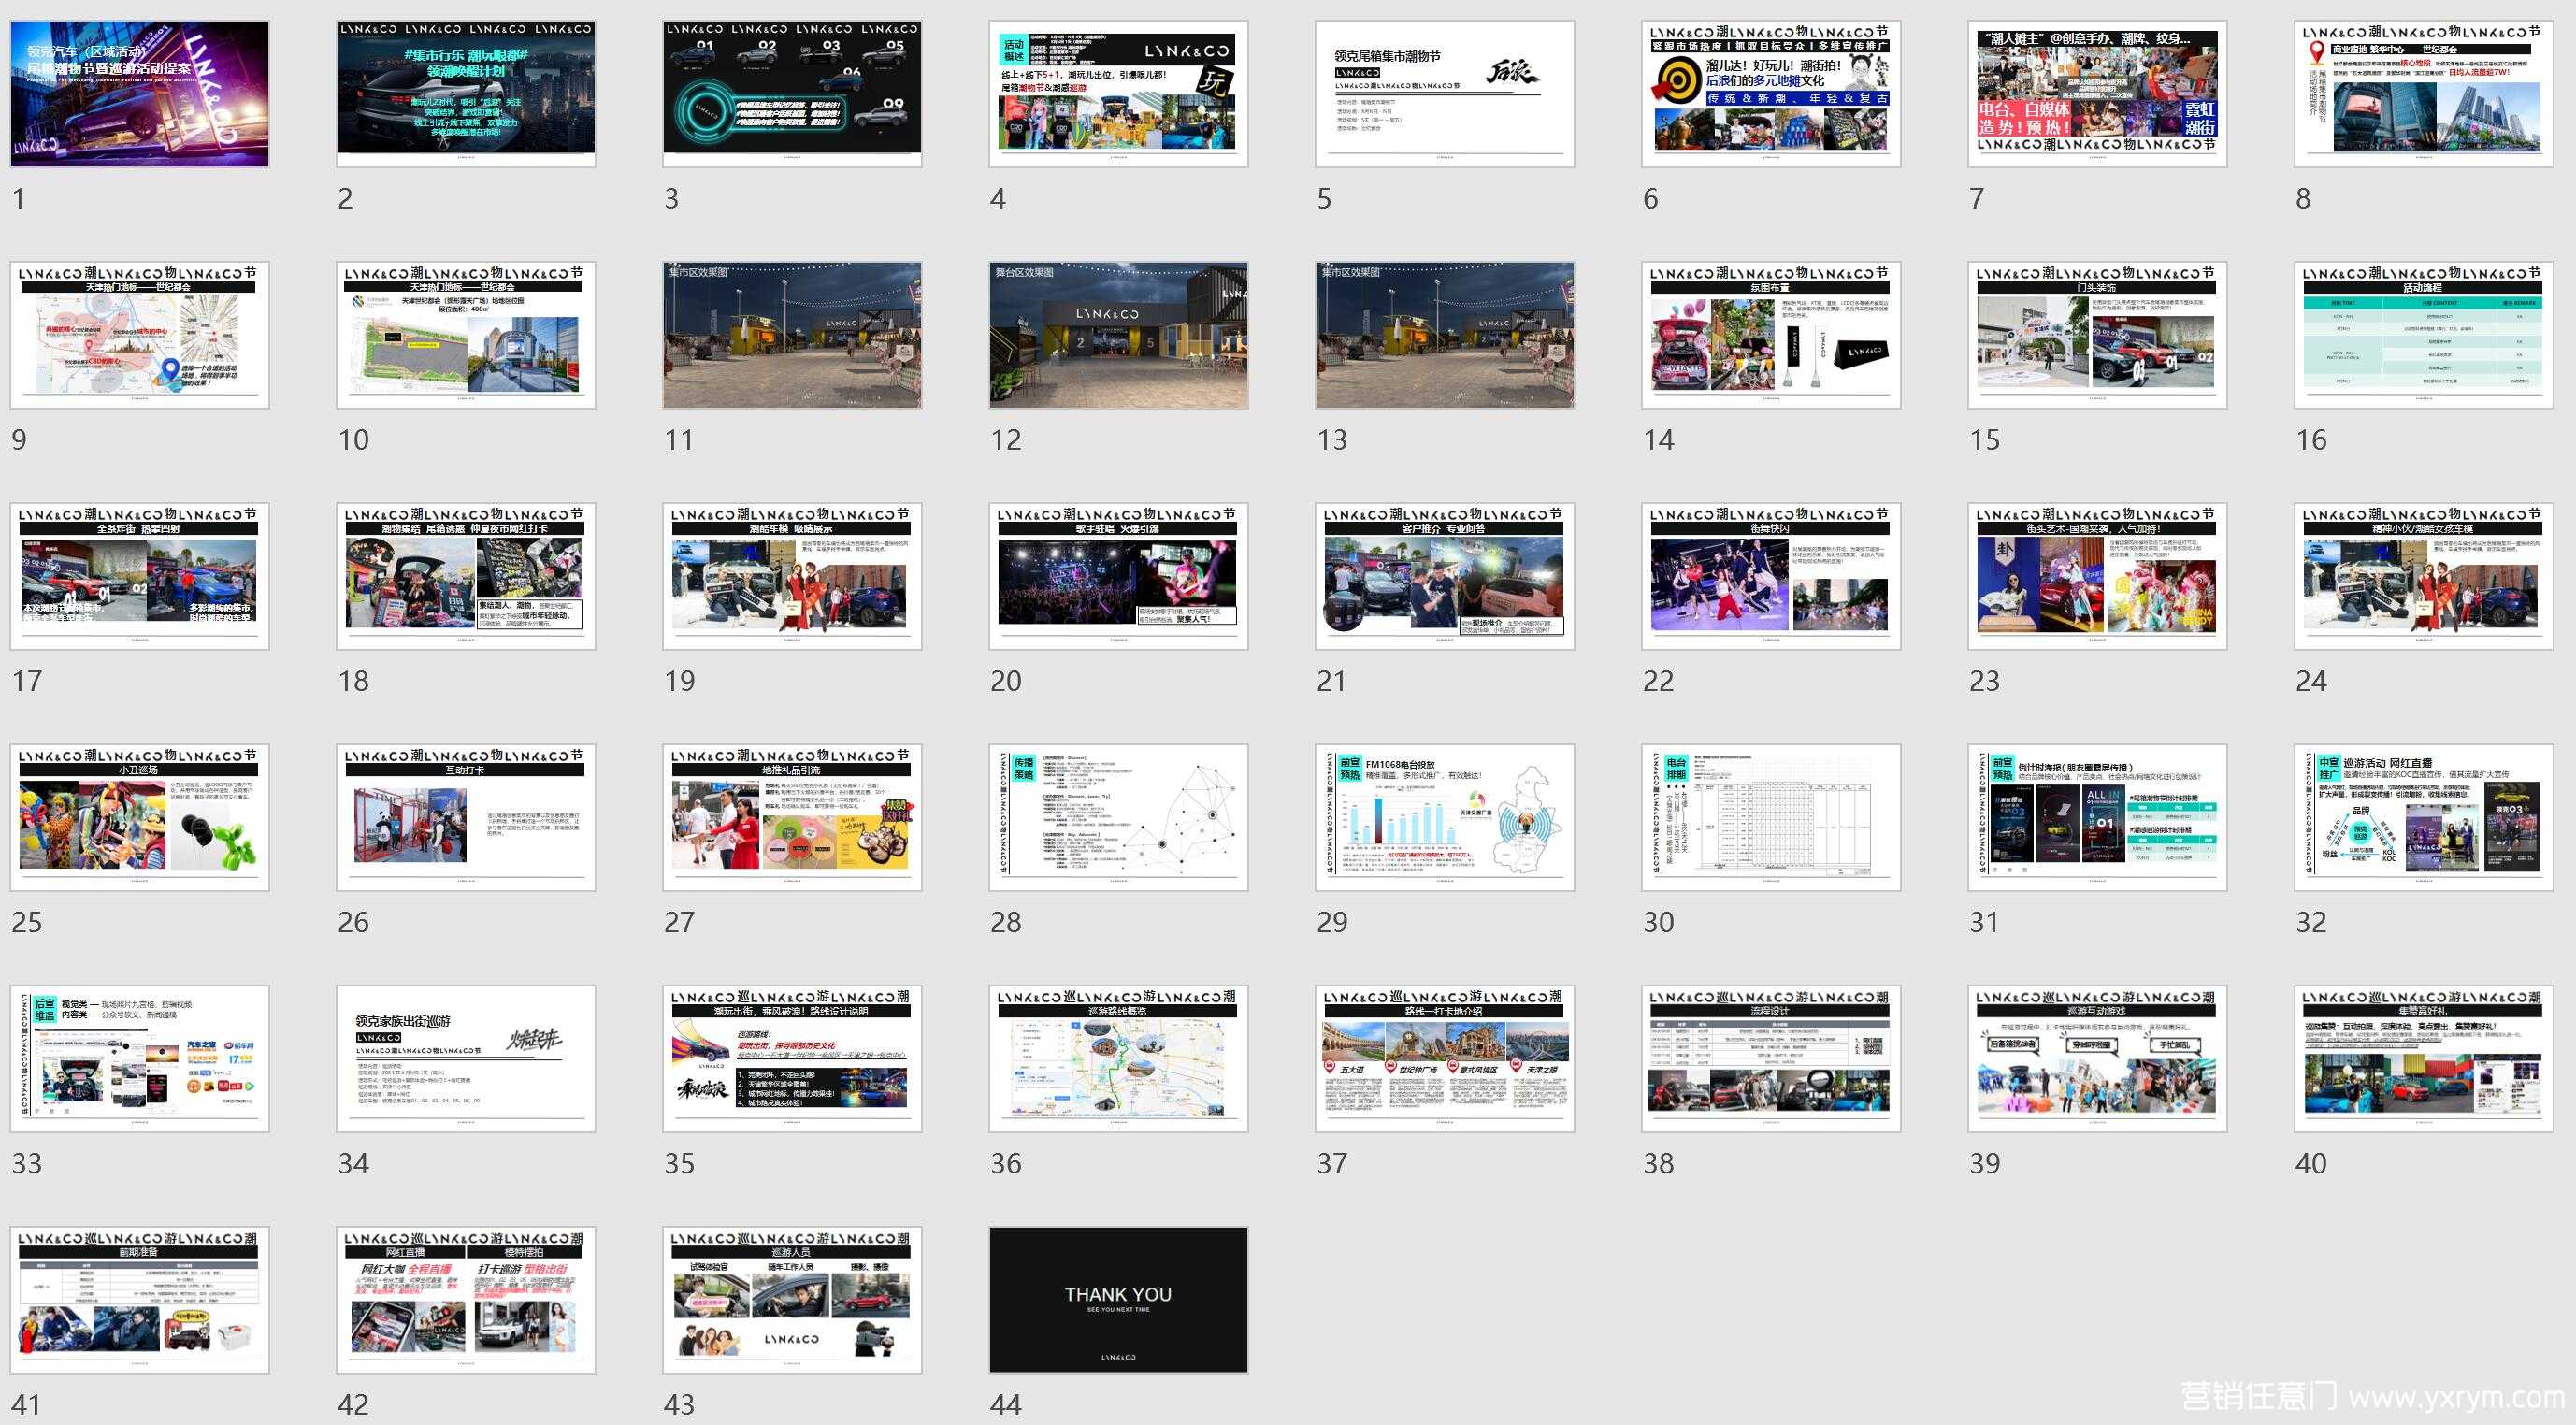
Task: Select slide 12 stage render thumbnail
Action: [1119, 335]
